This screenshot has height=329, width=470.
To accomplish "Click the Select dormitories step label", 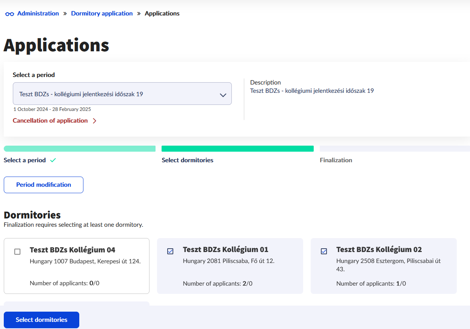I will tap(187, 160).
